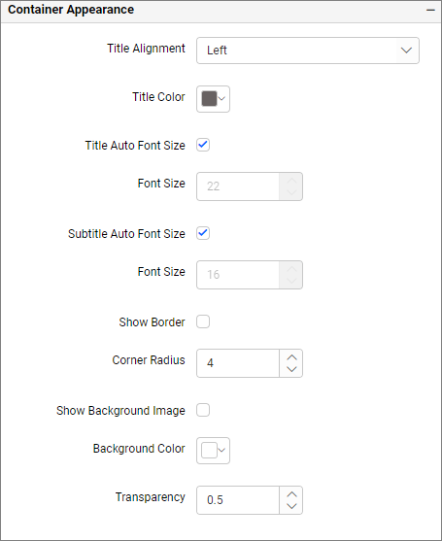This screenshot has height=541, width=442.
Task: Click the subtitle Font Size down arrow
Action: [x=291, y=281]
